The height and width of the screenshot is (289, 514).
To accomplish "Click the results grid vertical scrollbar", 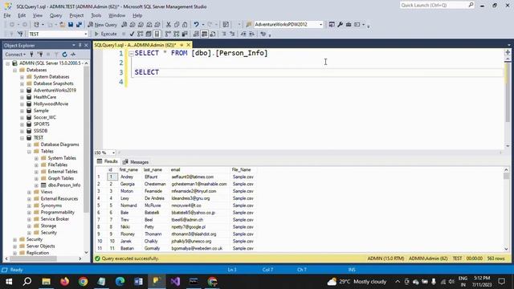I will [506, 177].
